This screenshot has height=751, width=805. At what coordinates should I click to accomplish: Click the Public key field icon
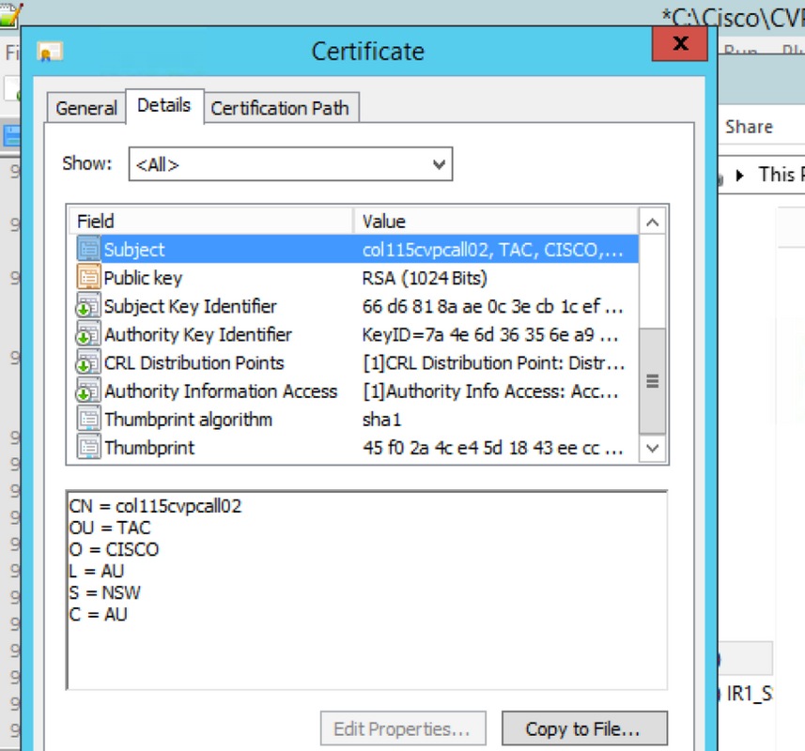(x=88, y=278)
